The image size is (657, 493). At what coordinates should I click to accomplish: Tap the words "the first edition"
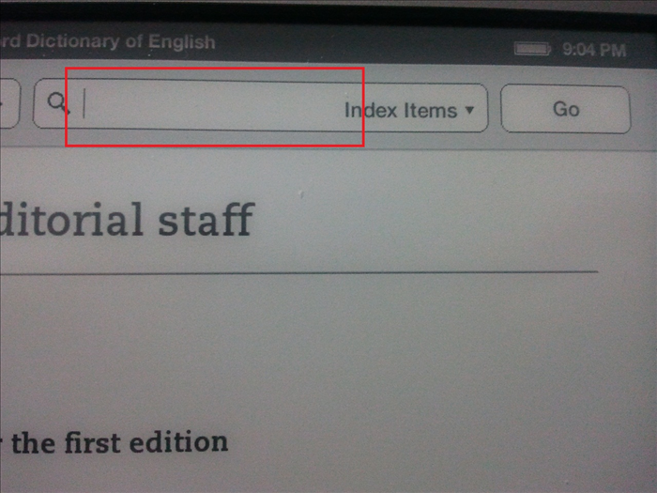click(x=119, y=442)
